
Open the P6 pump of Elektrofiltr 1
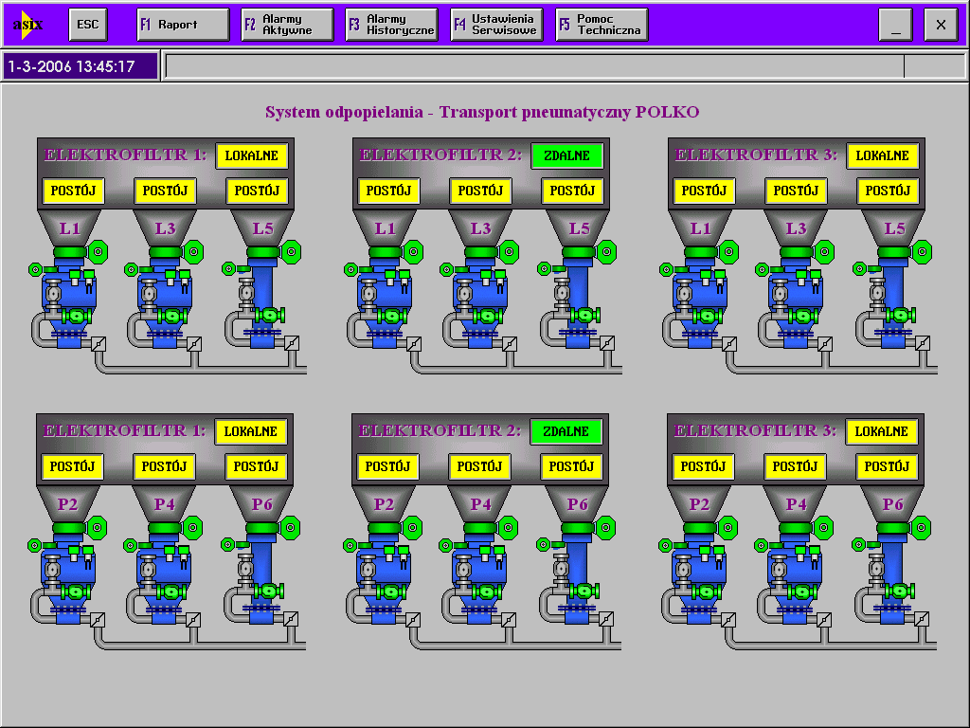[260, 579]
